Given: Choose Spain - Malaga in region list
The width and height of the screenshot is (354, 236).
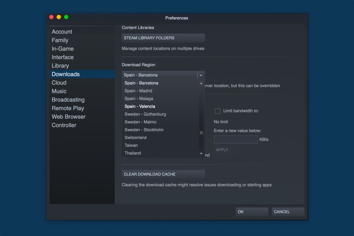Looking at the screenshot, I should [x=160, y=99].
